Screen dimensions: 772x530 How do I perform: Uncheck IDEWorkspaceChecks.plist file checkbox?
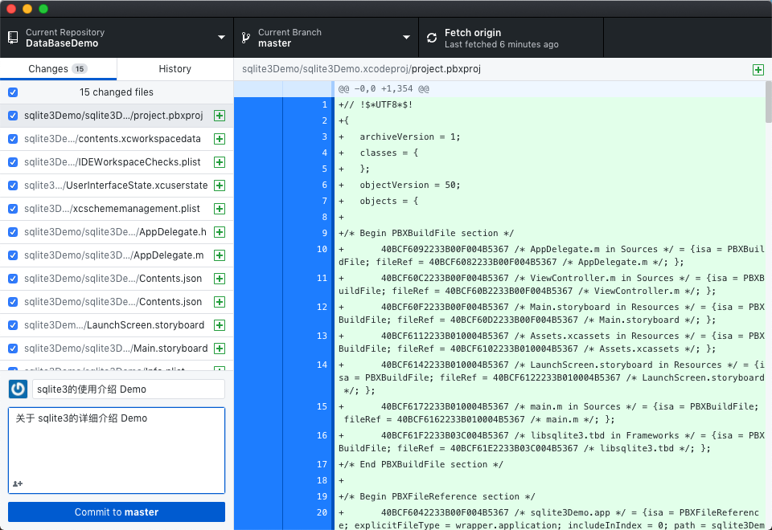(14, 162)
